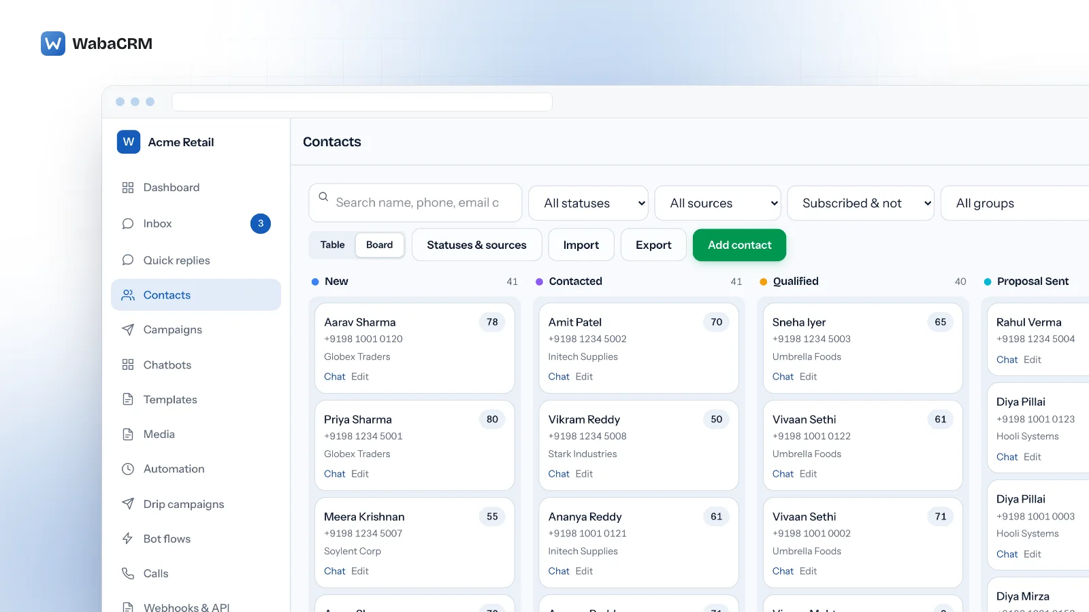Click the Contacts page heading

click(x=332, y=142)
